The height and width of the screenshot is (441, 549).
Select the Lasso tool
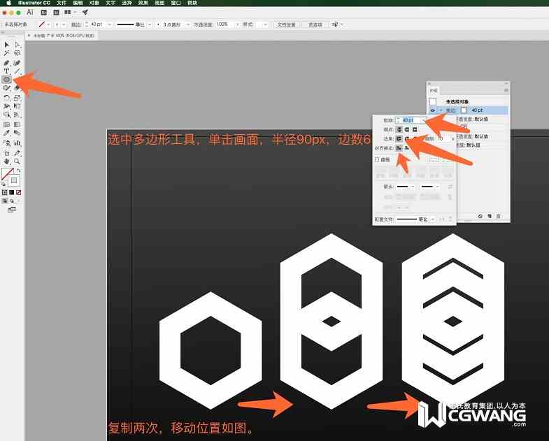17,53
